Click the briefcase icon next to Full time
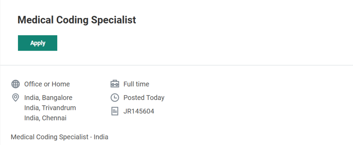Image resolution: width=353 pixels, height=145 pixels. point(114,84)
